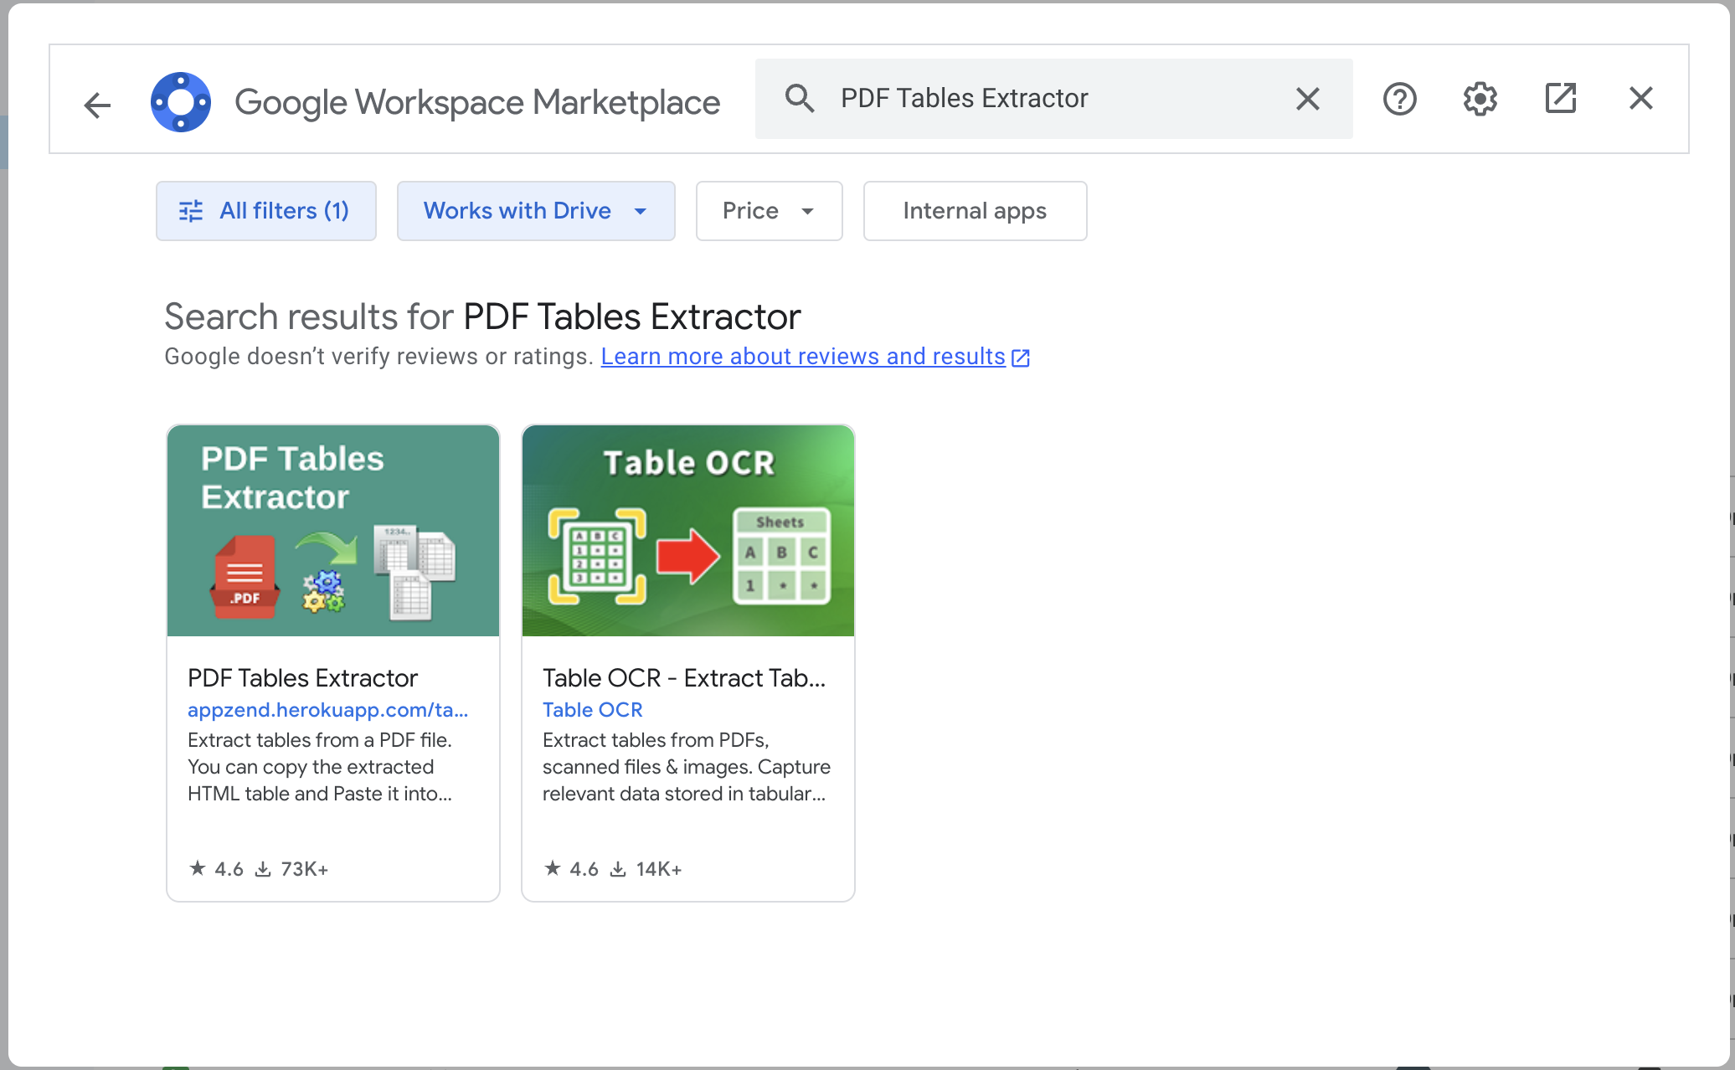The width and height of the screenshot is (1735, 1070).
Task: Expand the Works with Drive filter
Action: click(x=535, y=211)
